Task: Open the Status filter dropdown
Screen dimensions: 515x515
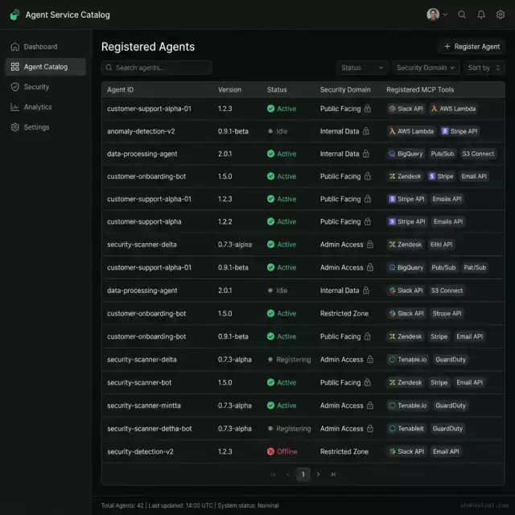Action: tap(362, 68)
